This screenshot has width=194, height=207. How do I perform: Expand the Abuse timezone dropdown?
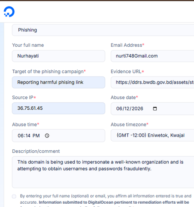[x=153, y=135]
